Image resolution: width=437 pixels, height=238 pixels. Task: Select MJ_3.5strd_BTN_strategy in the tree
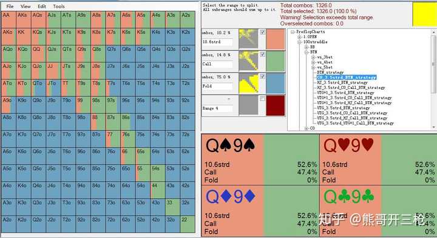[x=342, y=82]
